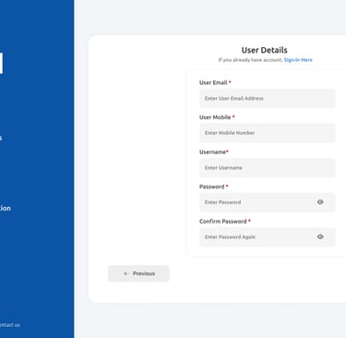Click the User Details heading
Viewport: 346px width, 338px height.
[265, 50]
